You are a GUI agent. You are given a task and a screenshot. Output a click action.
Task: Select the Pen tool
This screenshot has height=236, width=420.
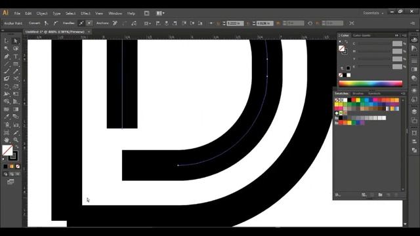7,56
